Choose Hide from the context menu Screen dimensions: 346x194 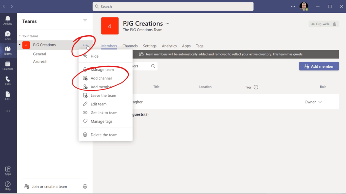point(105,56)
